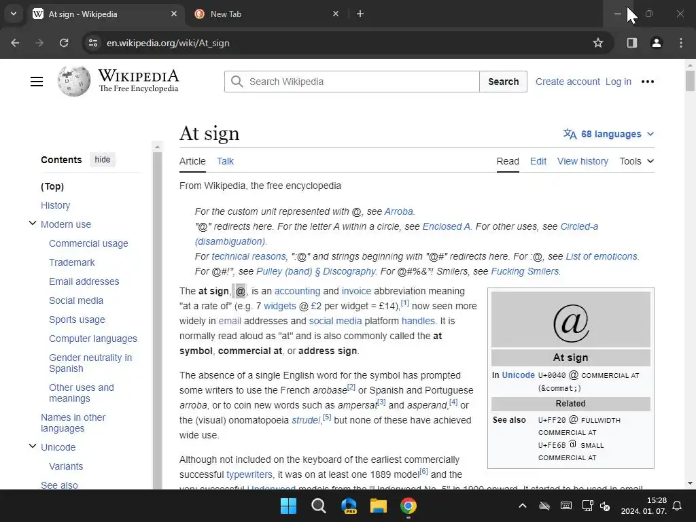Open the Edit tab
The height and width of the screenshot is (522, 696).
coord(538,161)
